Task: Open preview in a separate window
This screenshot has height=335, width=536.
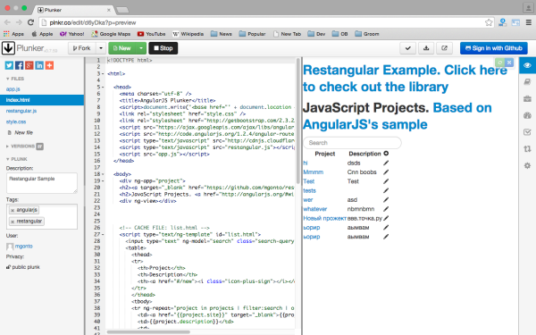Action: pos(444,48)
